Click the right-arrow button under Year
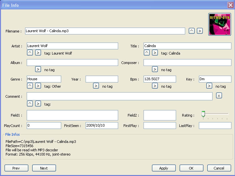This screenshot has height=176, width=235. [96, 86]
